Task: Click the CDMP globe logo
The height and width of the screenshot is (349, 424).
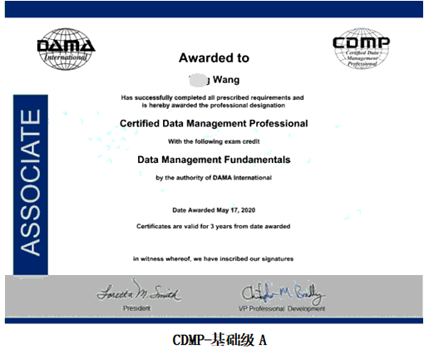Action: [361, 48]
